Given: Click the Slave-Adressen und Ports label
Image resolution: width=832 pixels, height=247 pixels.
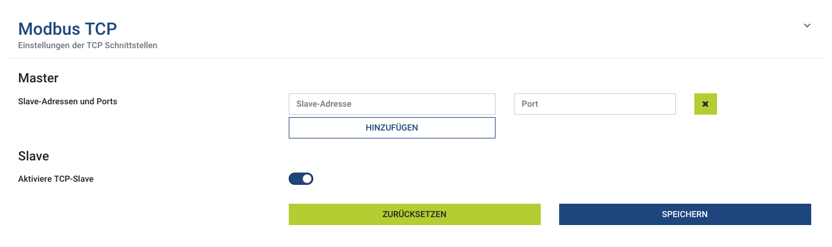Looking at the screenshot, I should [x=67, y=101].
